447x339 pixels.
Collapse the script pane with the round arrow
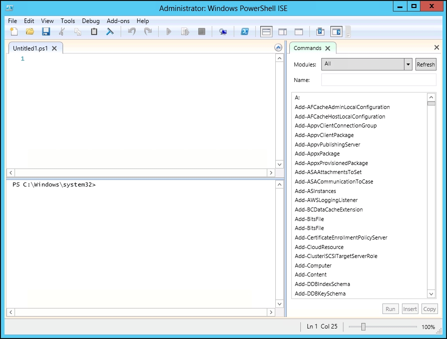click(x=278, y=47)
